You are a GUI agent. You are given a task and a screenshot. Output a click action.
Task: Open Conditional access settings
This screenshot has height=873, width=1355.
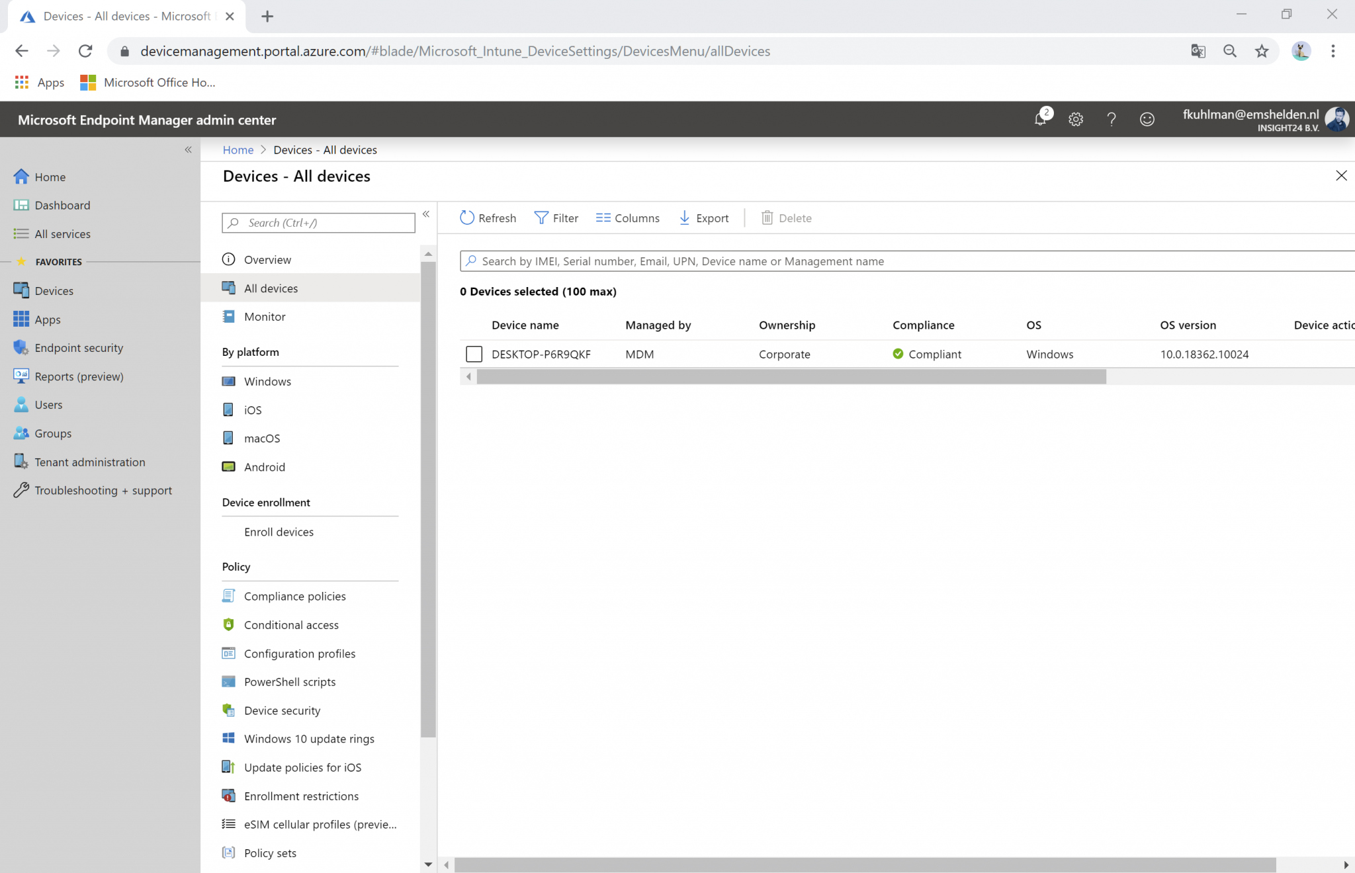(x=290, y=624)
